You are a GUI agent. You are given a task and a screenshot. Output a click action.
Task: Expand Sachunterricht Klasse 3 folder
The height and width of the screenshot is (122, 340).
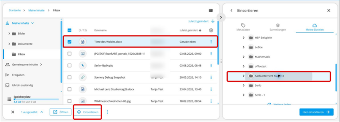tap(243, 76)
